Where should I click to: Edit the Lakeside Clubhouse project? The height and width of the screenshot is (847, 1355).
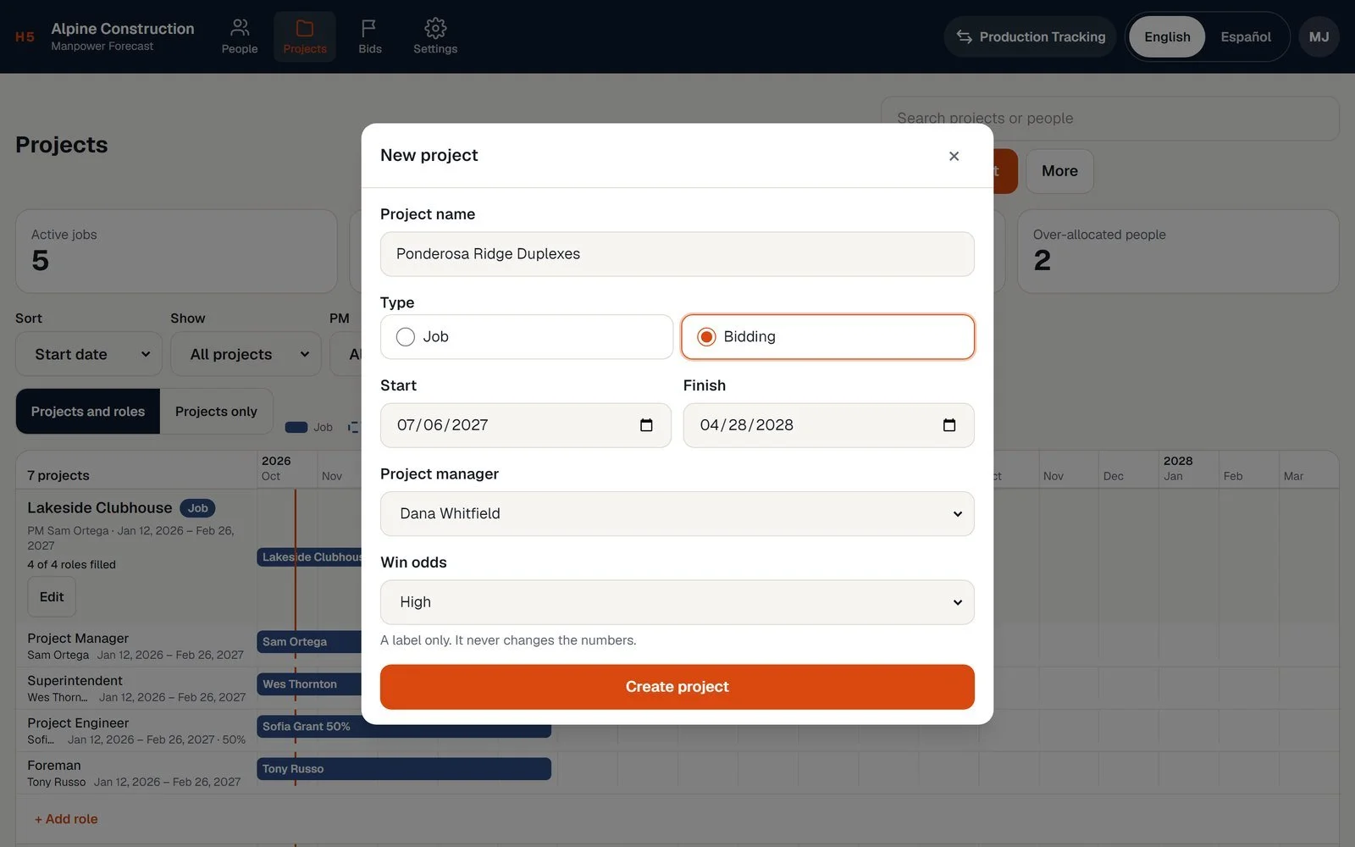tap(52, 597)
